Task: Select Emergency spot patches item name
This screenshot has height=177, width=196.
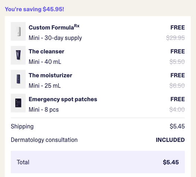Action: (x=63, y=99)
